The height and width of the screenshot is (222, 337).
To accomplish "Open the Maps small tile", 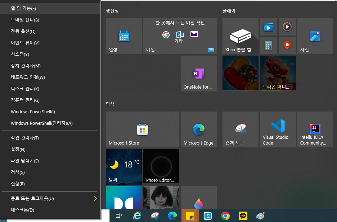I will (x=287, y=46).
